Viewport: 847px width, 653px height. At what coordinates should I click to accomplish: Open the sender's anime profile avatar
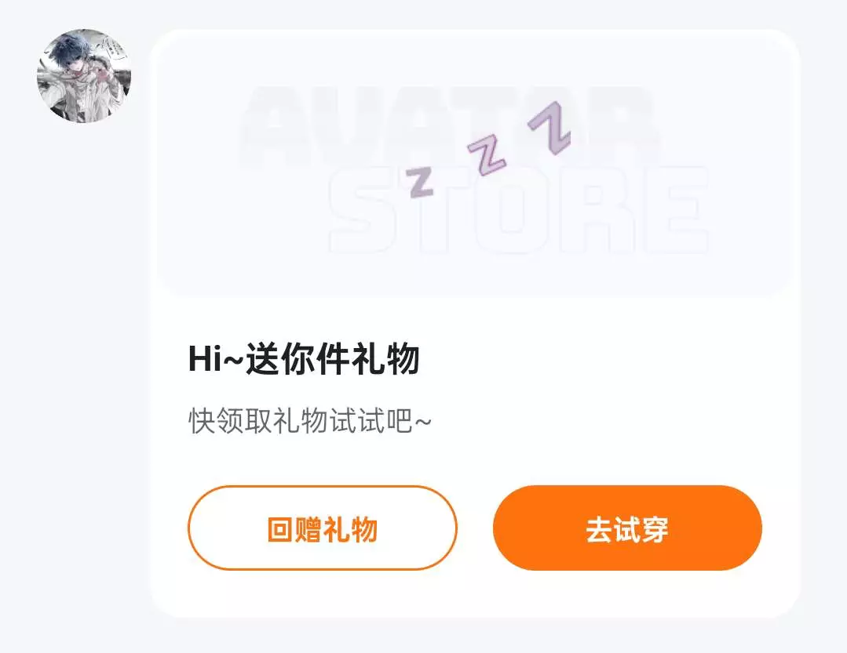(x=84, y=76)
